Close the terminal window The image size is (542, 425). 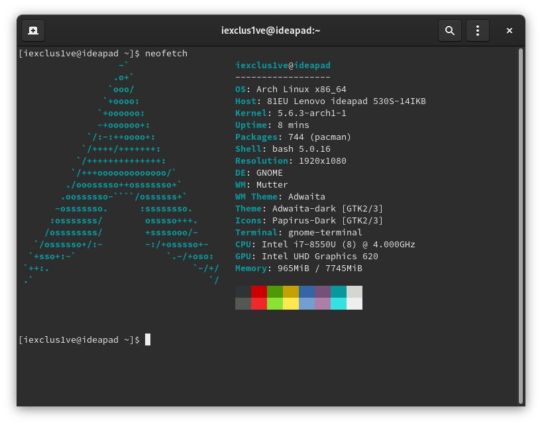pyautogui.click(x=509, y=30)
